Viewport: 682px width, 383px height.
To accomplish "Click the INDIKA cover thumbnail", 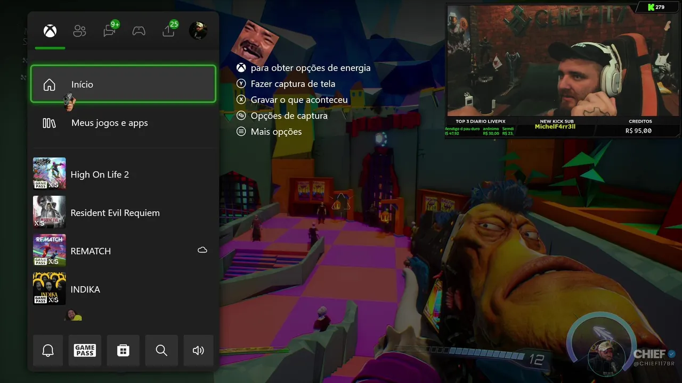I will click(50, 289).
